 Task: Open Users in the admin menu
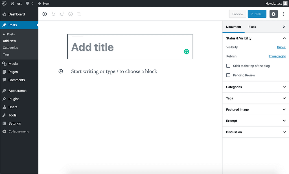[19, 107]
